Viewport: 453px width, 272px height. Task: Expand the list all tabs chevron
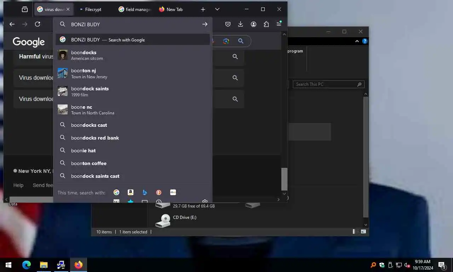click(217, 9)
